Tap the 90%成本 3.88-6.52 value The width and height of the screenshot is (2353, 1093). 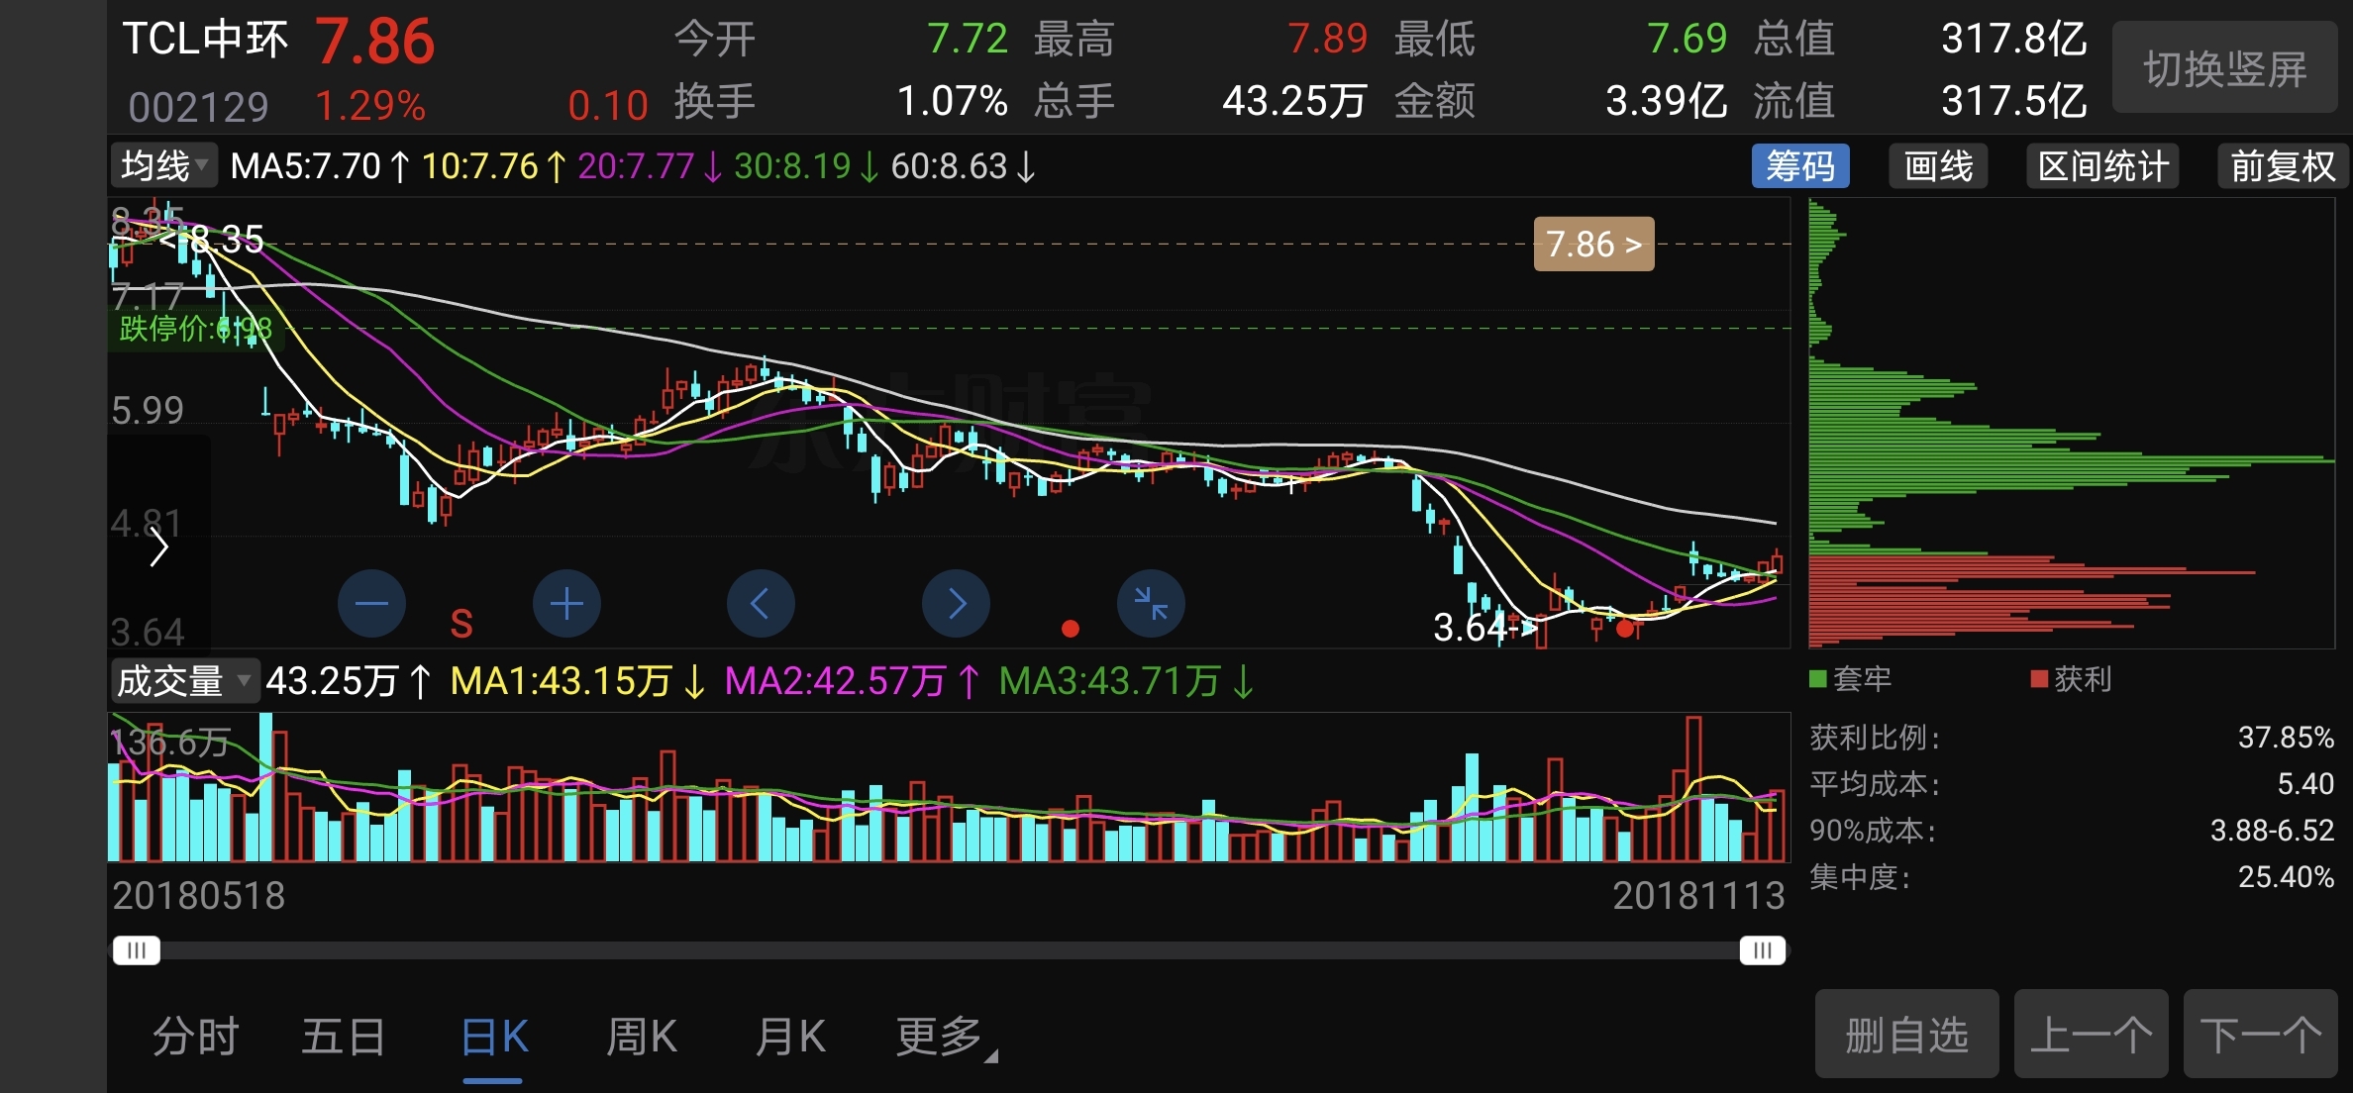pos(2272,831)
